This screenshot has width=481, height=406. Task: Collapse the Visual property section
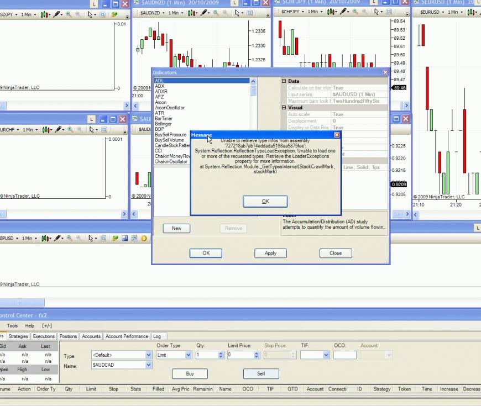tap(284, 108)
